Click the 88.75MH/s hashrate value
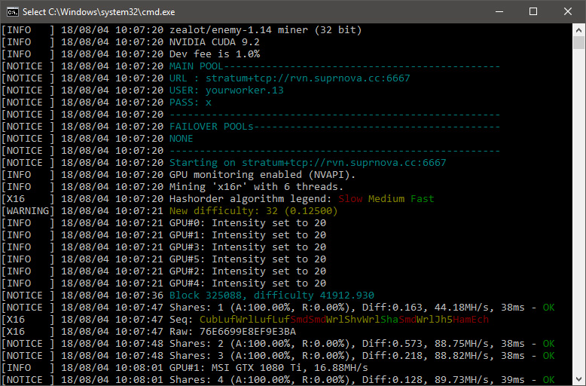This screenshot has height=386, width=586. click(x=462, y=343)
